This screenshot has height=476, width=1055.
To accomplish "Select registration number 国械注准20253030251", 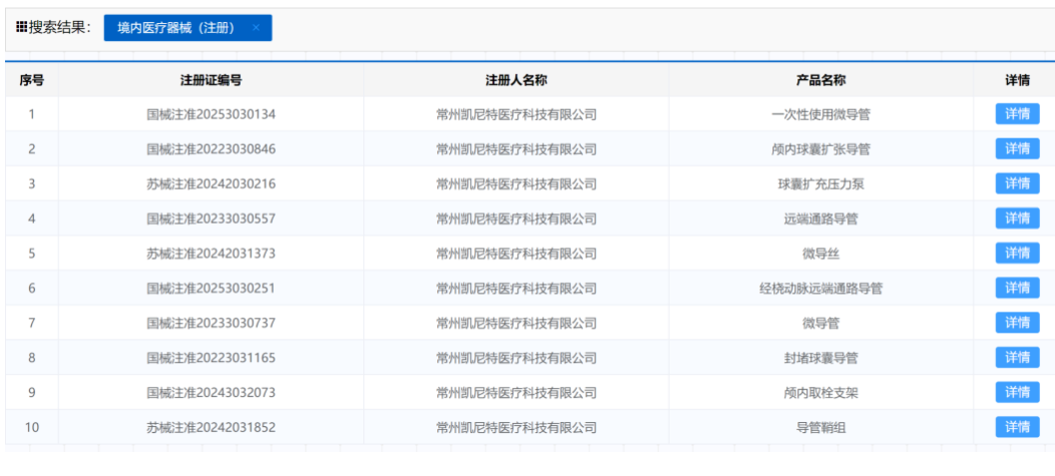I will [212, 288].
